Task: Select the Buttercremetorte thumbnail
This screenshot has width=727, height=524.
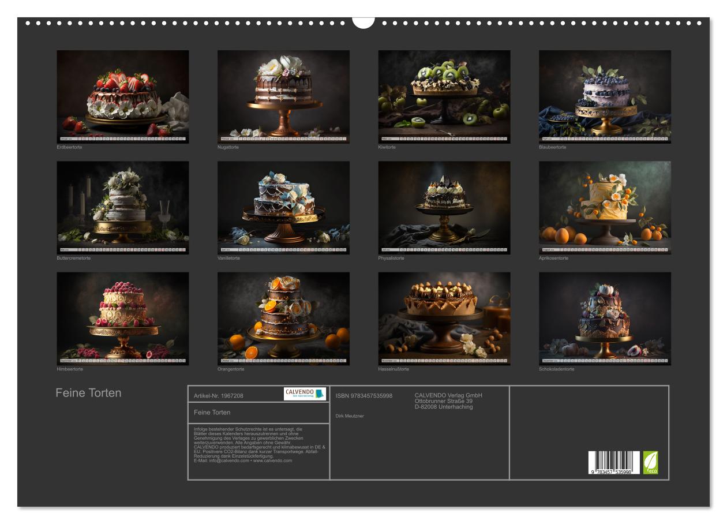Action: click(123, 208)
